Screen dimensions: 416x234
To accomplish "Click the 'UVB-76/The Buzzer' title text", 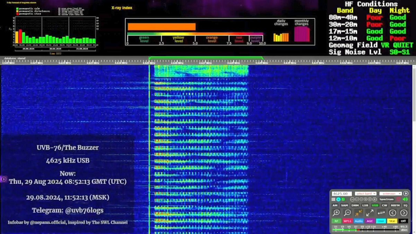I will click(68, 148).
